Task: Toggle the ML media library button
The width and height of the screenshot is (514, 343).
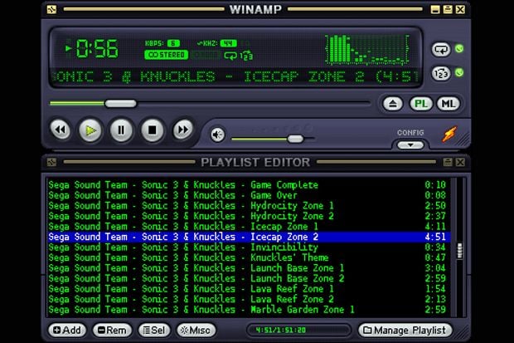Action: coord(449,104)
